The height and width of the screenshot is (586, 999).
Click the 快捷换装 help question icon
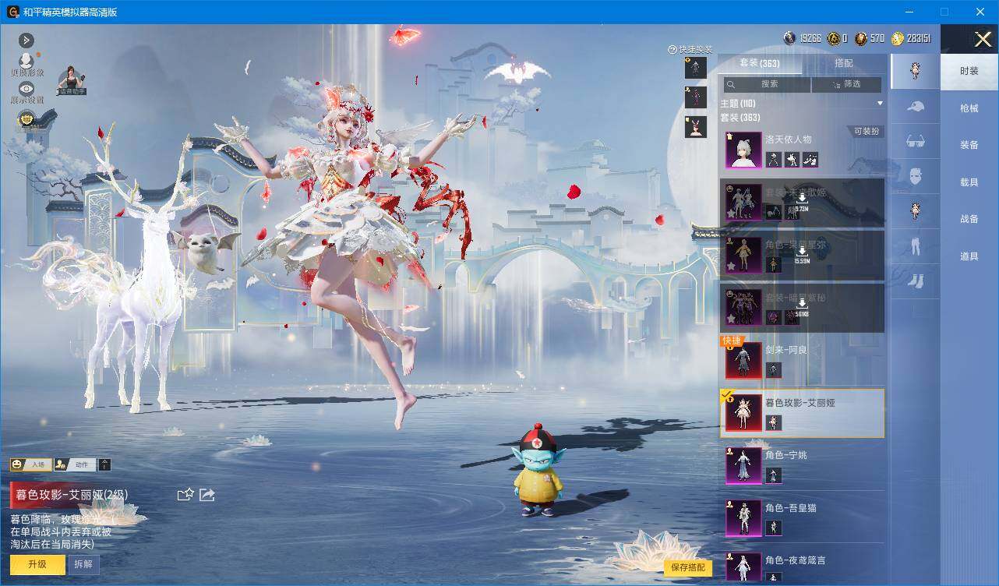672,49
